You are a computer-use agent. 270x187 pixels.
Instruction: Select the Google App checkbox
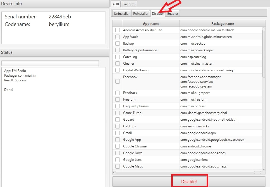click(118, 140)
